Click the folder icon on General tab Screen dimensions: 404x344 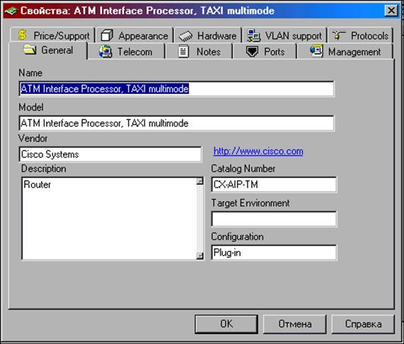coord(30,49)
